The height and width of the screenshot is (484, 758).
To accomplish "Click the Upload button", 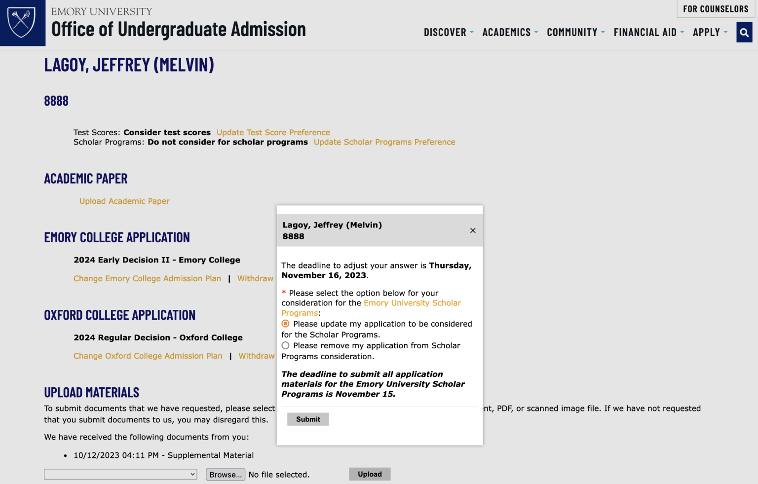I will (x=369, y=474).
